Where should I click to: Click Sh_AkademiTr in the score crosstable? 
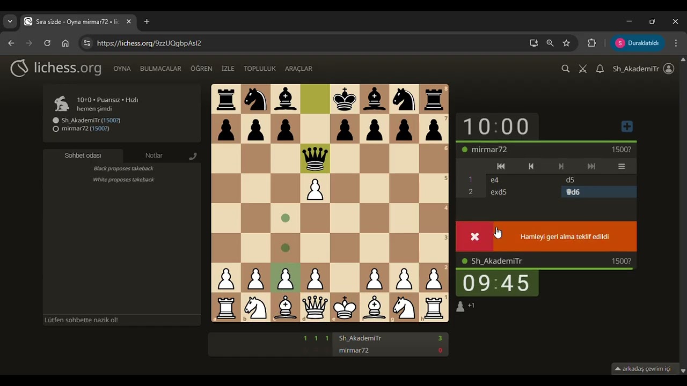[360, 338]
